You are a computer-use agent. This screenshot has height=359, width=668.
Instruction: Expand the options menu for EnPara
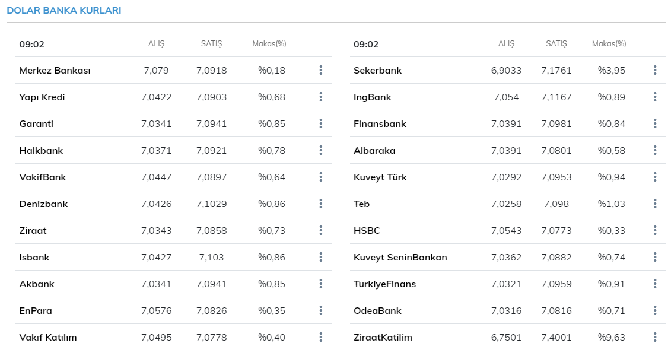(x=320, y=311)
